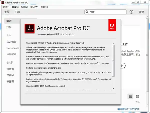Image resolution: width=150 pixels, height=113 pixels.
Task: Click the 登录 sign-in link
Action: (x=141, y=12)
